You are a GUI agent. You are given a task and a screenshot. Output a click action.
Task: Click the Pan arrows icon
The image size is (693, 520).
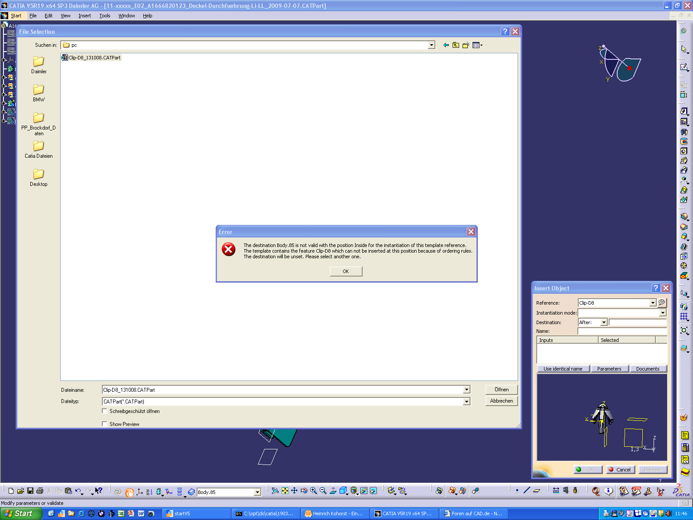[x=295, y=491]
